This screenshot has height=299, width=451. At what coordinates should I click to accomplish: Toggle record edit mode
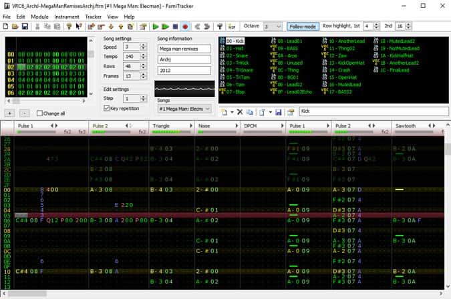[185, 27]
